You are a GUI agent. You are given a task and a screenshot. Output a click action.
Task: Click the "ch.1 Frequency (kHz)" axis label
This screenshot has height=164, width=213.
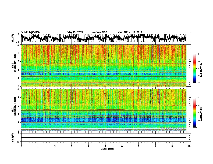pyautogui.click(x=14, y=62)
